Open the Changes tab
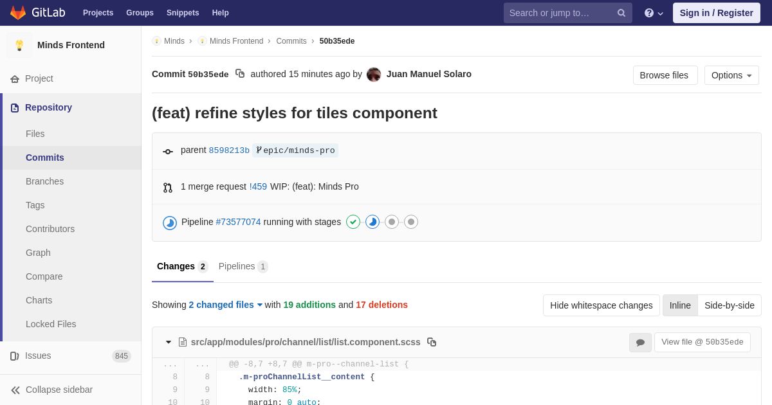772x405 pixels. pos(183,267)
